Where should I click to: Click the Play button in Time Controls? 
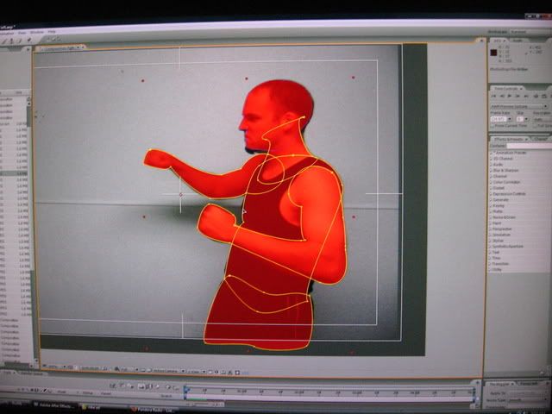point(510,96)
